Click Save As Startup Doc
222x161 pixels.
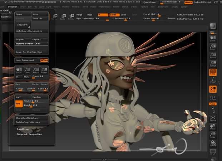pos(31,52)
